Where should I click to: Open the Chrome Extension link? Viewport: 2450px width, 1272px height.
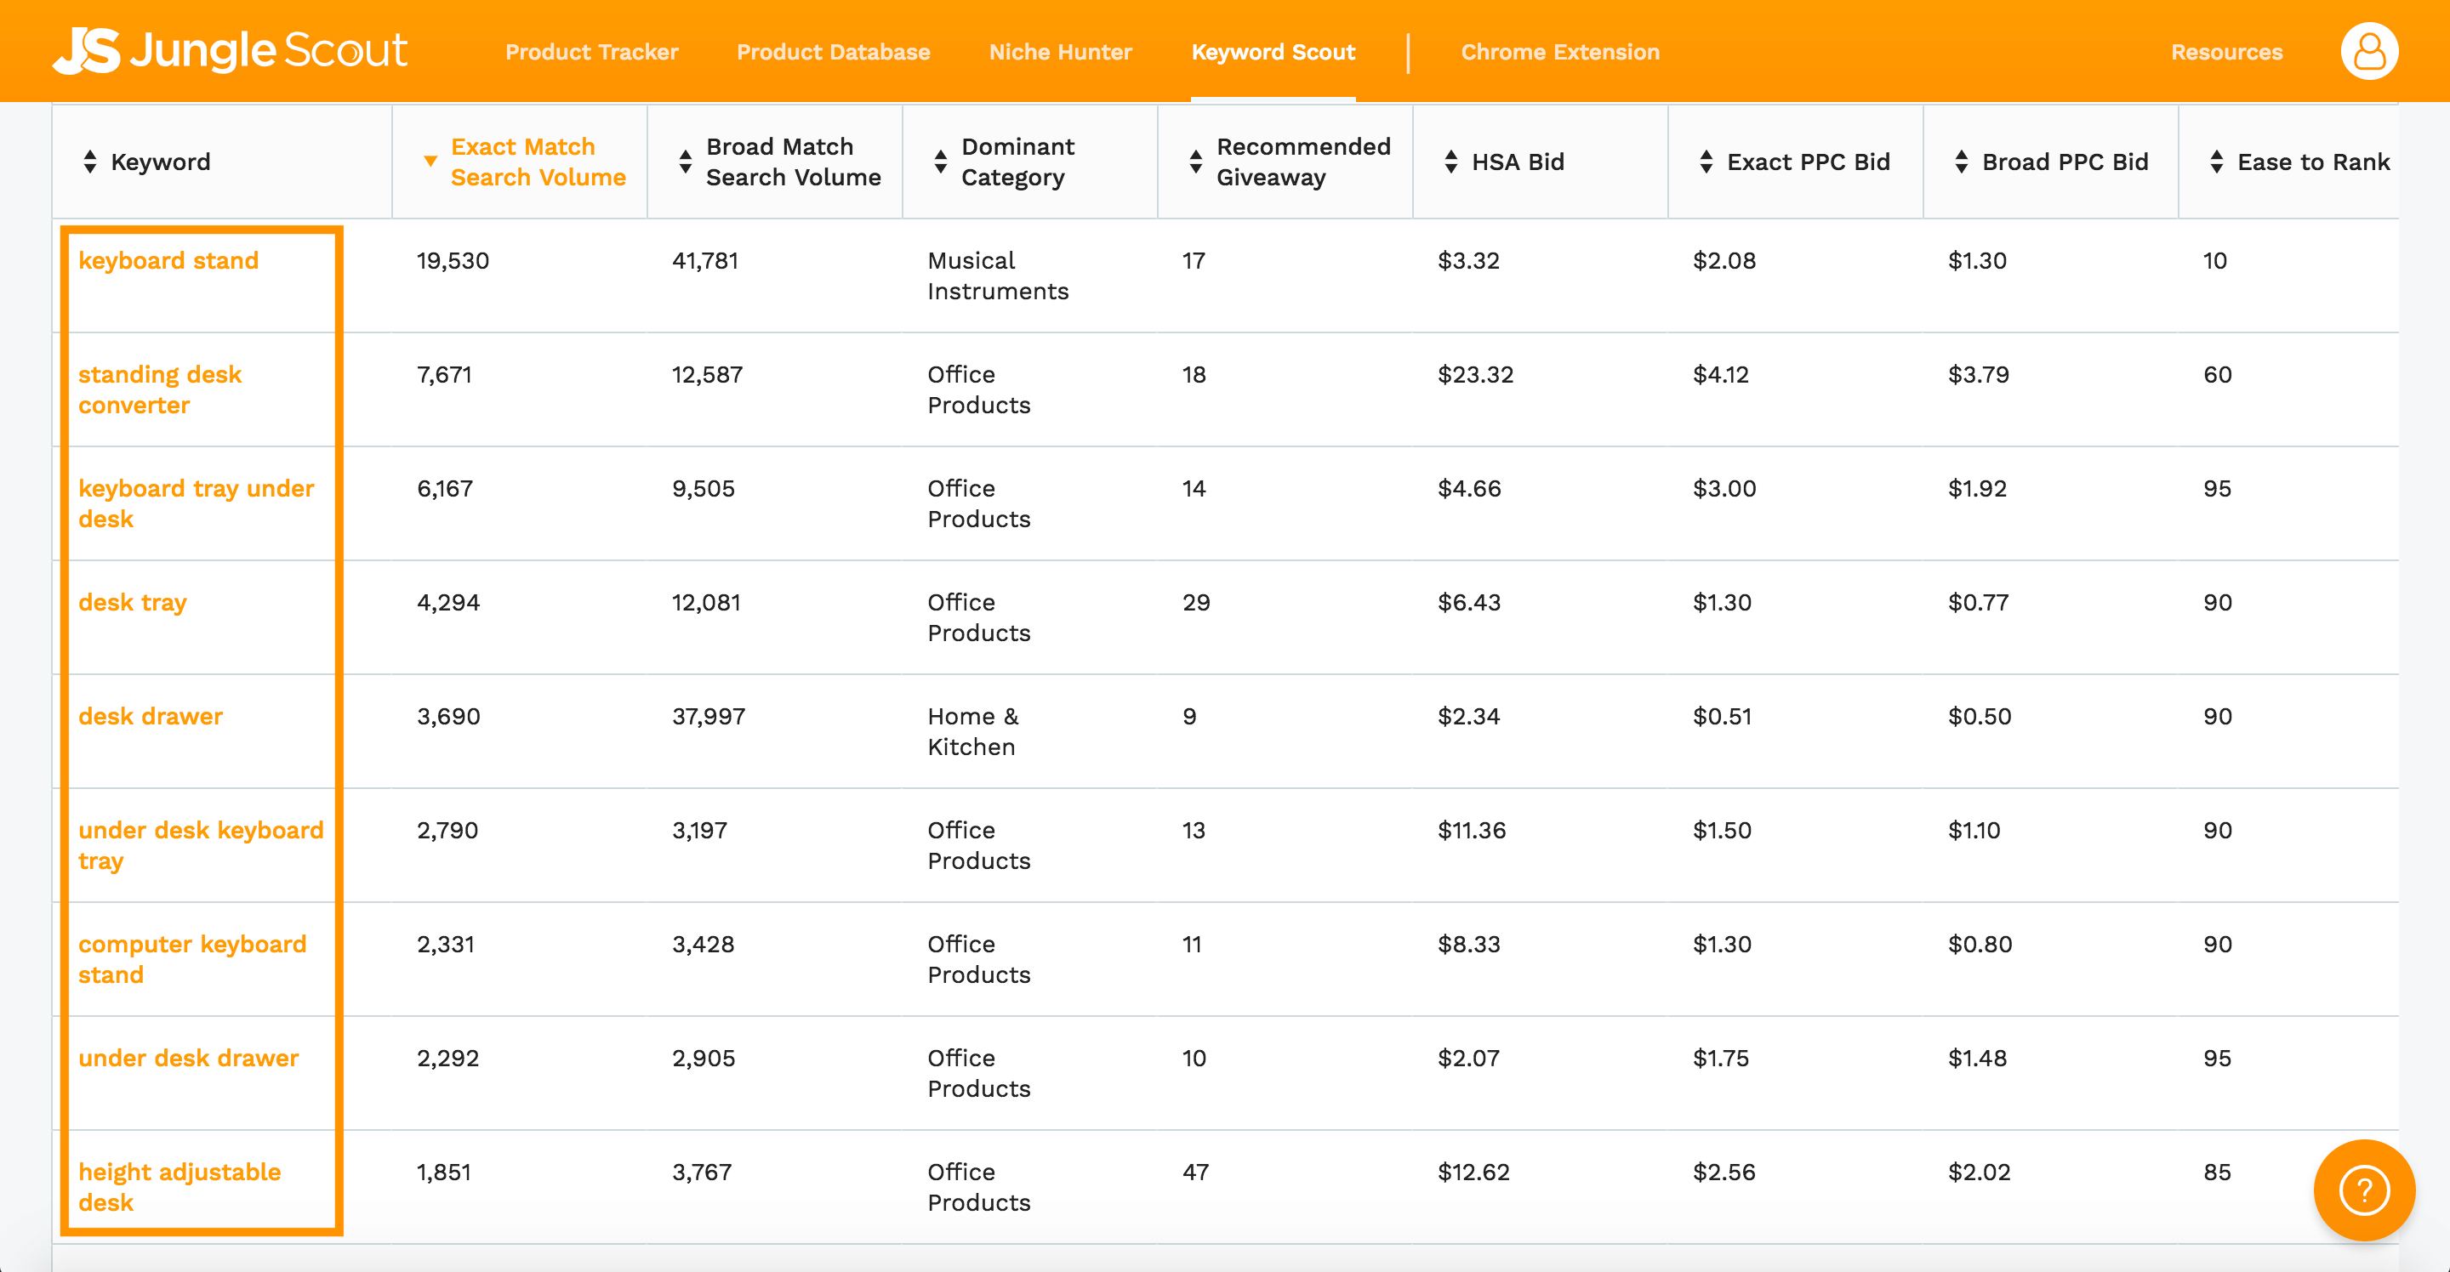coord(1560,52)
